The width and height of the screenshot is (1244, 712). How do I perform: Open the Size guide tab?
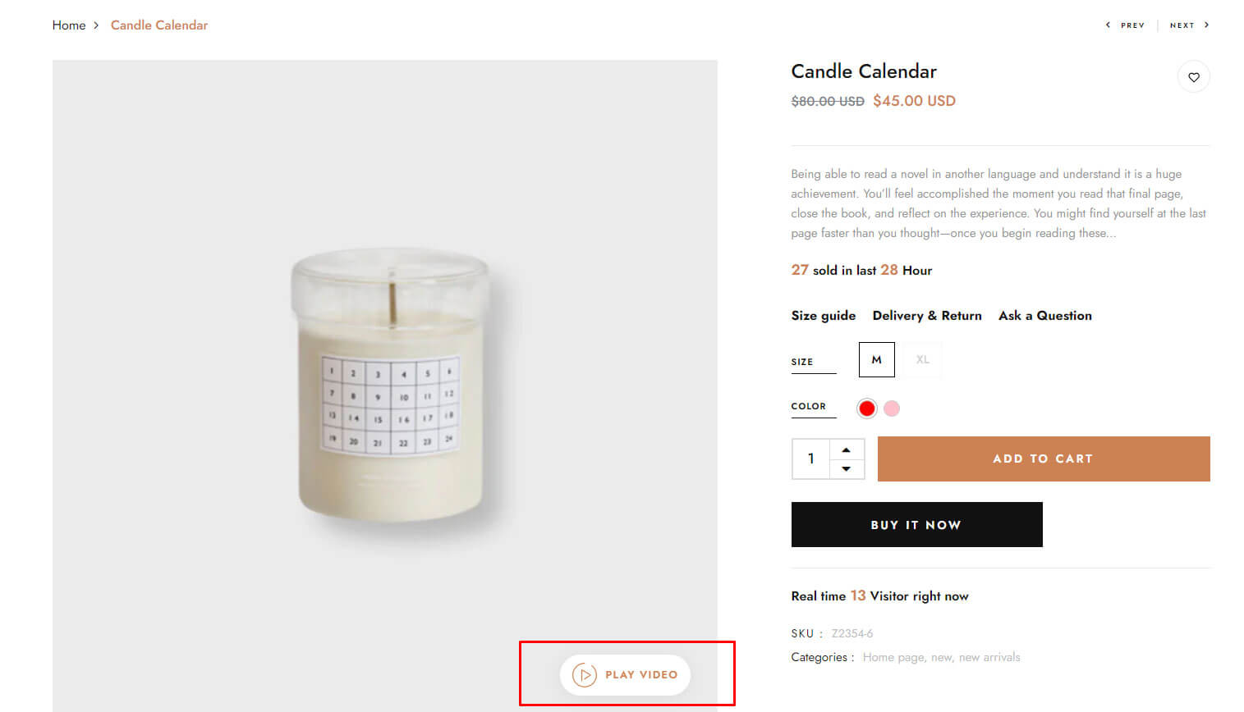pos(823,316)
